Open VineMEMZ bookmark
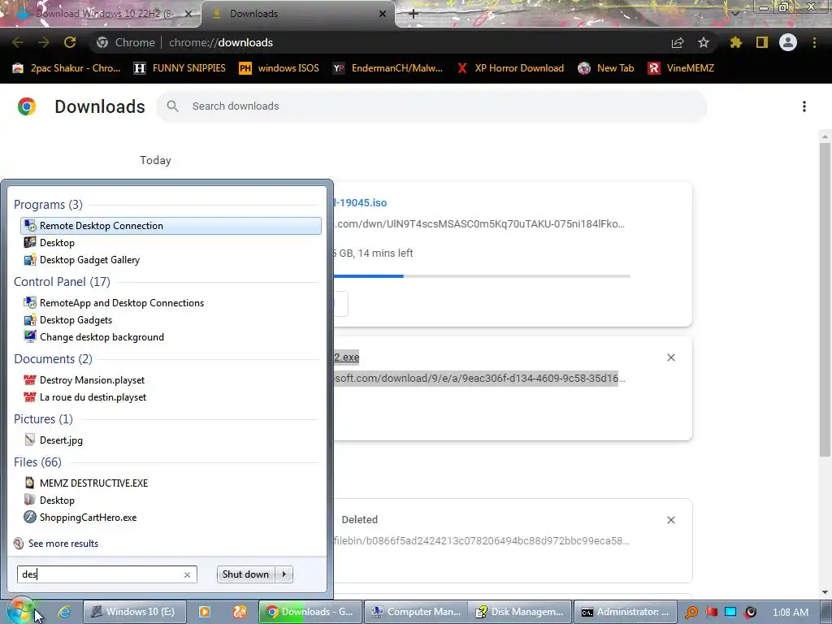 [681, 68]
